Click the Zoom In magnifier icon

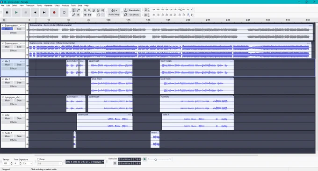[x=85, y=10]
